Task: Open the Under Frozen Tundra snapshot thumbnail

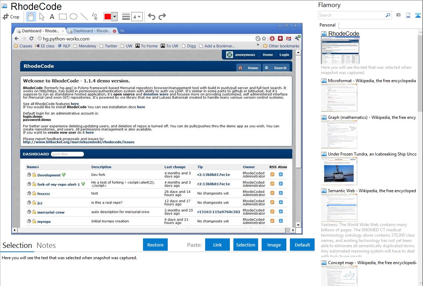Action: [x=339, y=171]
